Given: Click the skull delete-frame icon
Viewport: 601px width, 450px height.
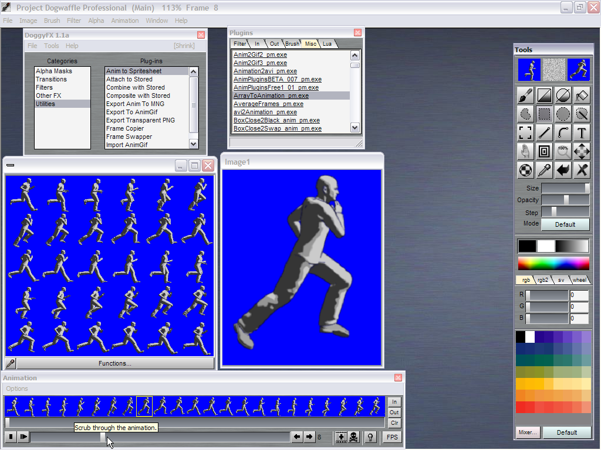Looking at the screenshot, I should tap(354, 437).
